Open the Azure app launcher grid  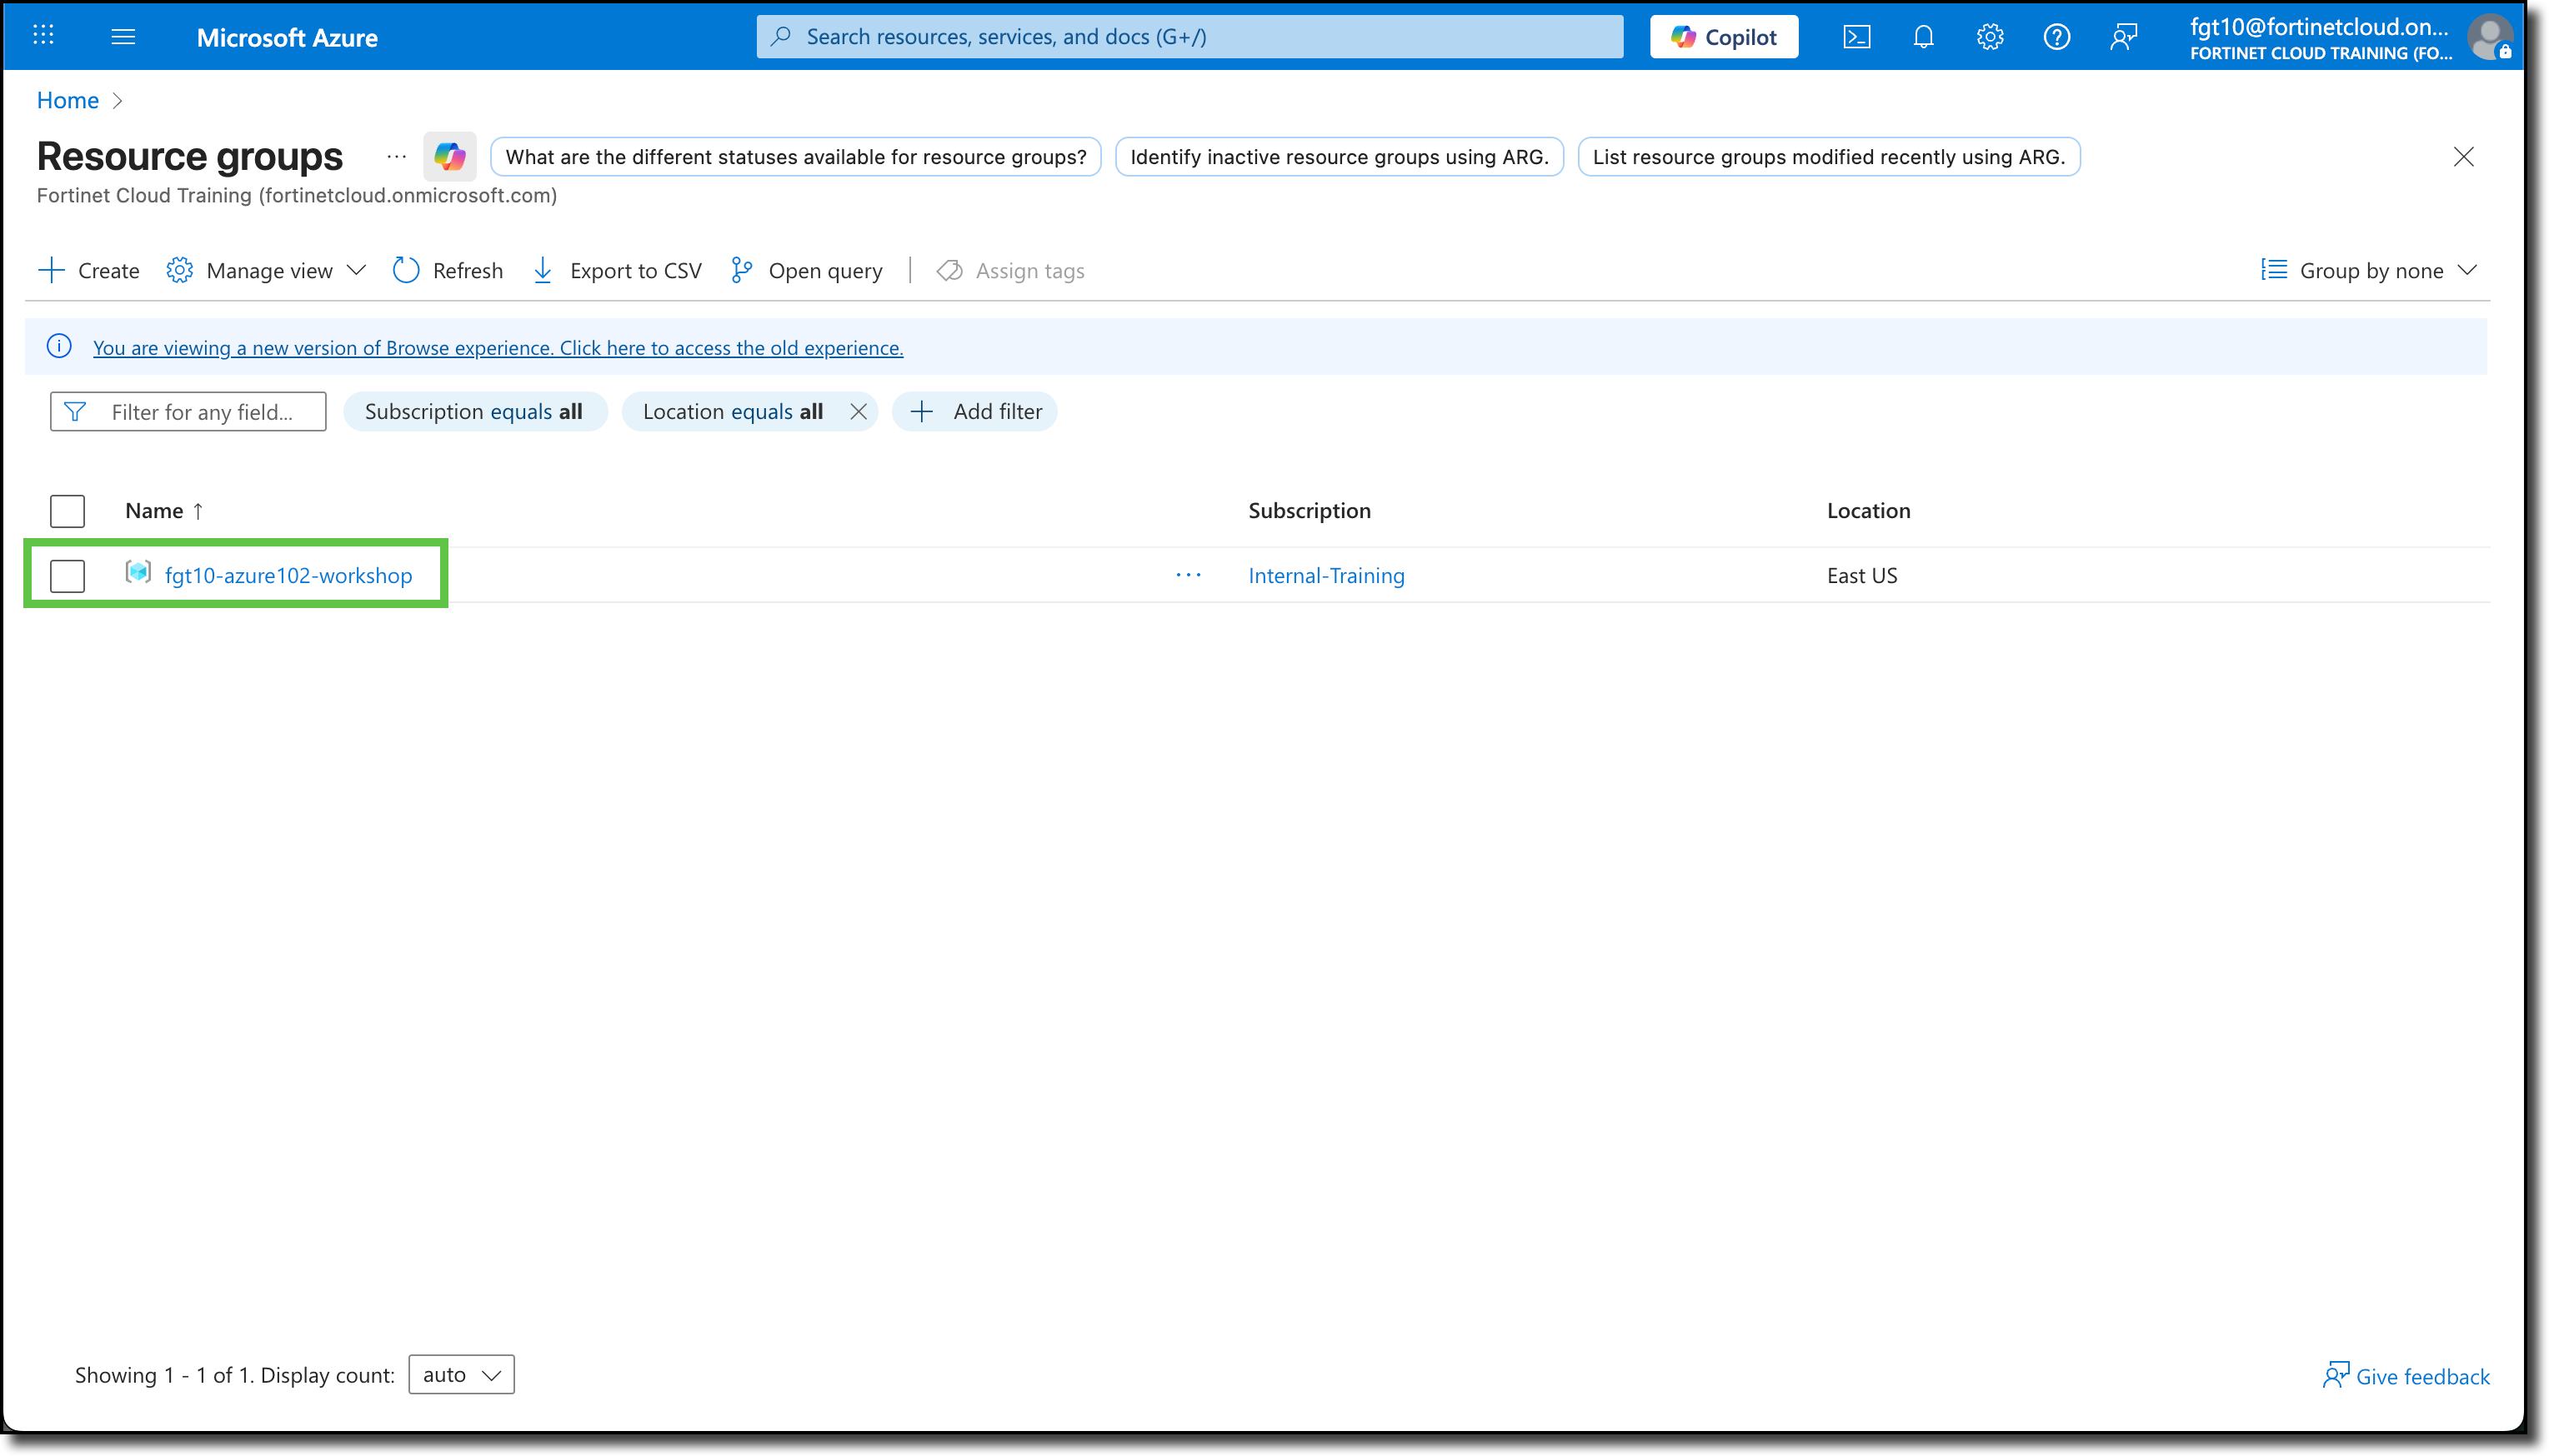point(43,36)
